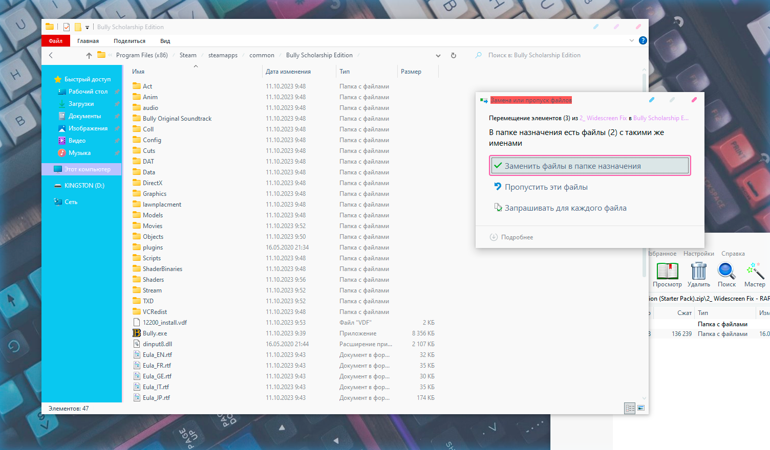The height and width of the screenshot is (450, 770).
Task: Open the 2_ Widescreen Fix source link
Action: pos(603,118)
